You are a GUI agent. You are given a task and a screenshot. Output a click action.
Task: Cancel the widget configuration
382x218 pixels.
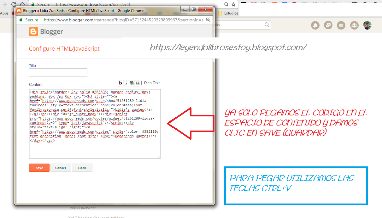(x=61, y=168)
